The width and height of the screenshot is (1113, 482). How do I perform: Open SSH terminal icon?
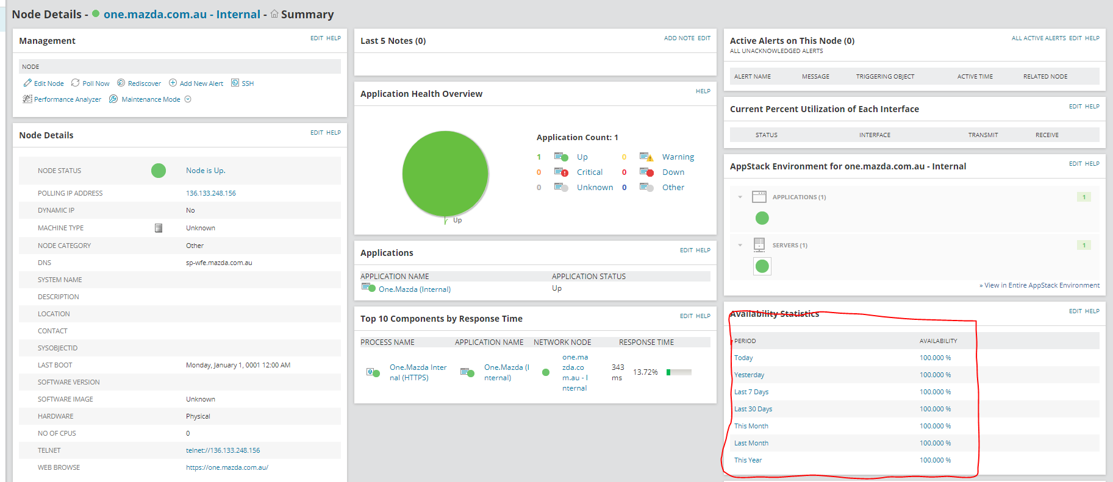(x=235, y=83)
